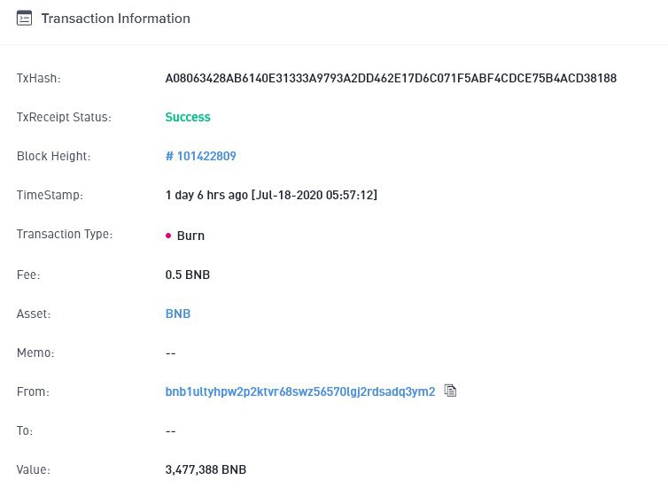Click the green Success status text

pos(188,117)
